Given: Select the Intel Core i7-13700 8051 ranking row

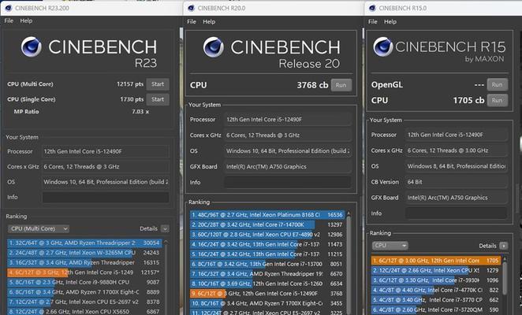Looking at the screenshot, I should coord(267,264).
